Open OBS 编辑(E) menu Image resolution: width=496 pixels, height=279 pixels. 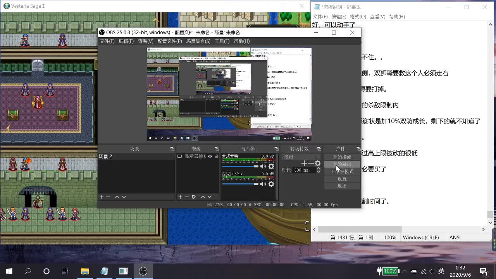pyautogui.click(x=126, y=41)
